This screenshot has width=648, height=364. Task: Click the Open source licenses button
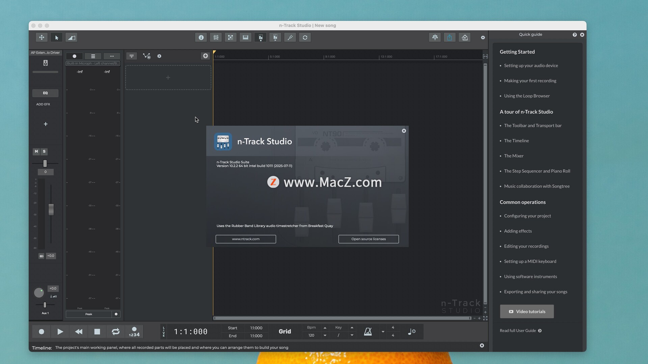click(369, 239)
